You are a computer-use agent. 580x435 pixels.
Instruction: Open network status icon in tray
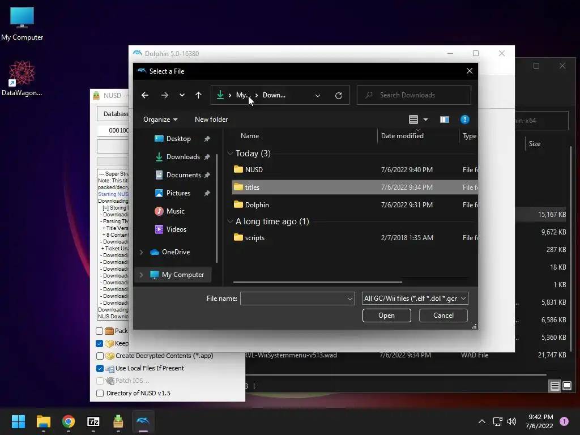click(x=497, y=421)
